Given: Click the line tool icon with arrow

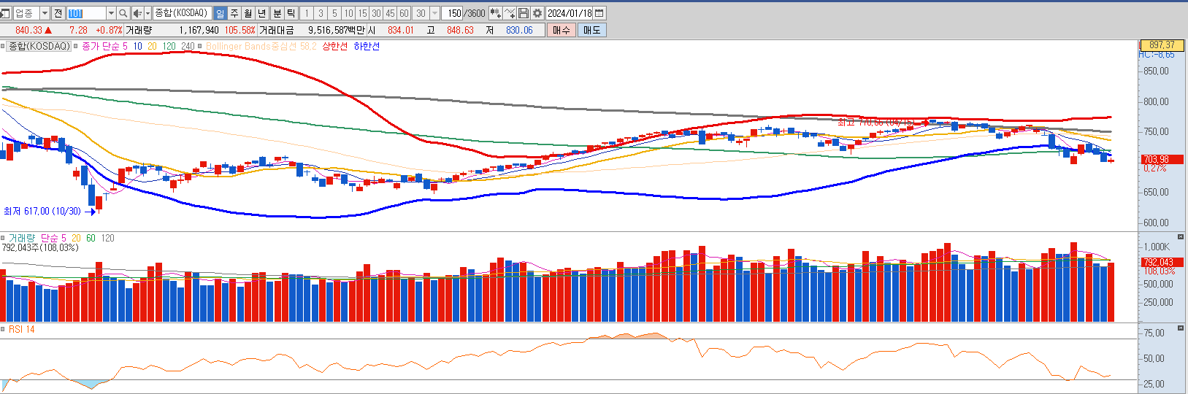Looking at the screenshot, I should click(510, 13).
